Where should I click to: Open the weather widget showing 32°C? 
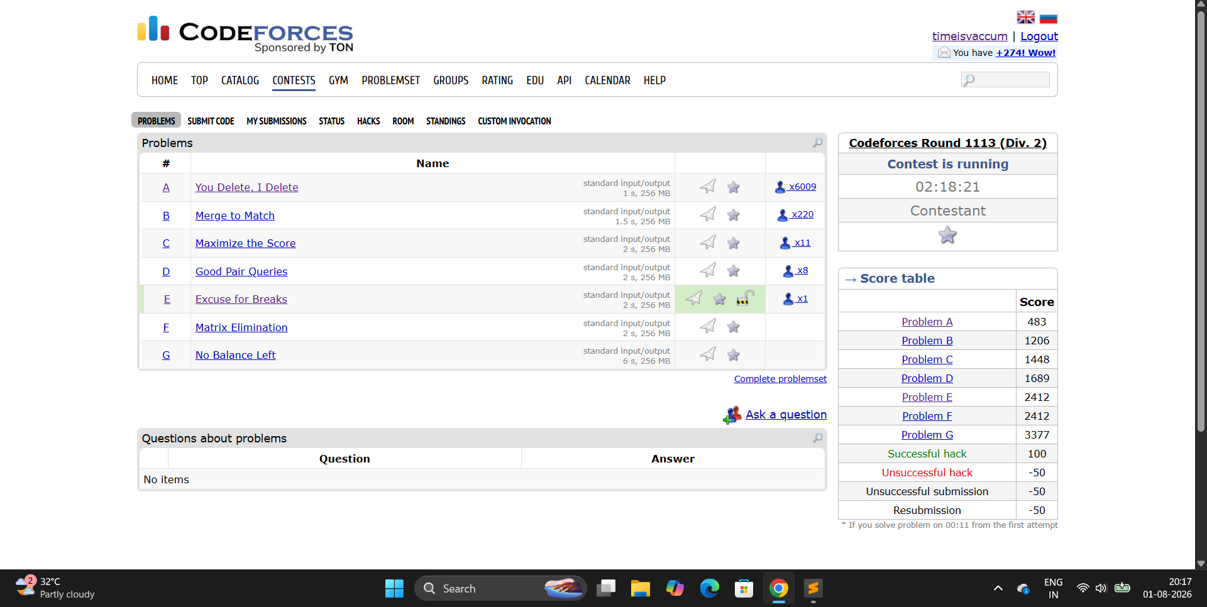click(55, 588)
